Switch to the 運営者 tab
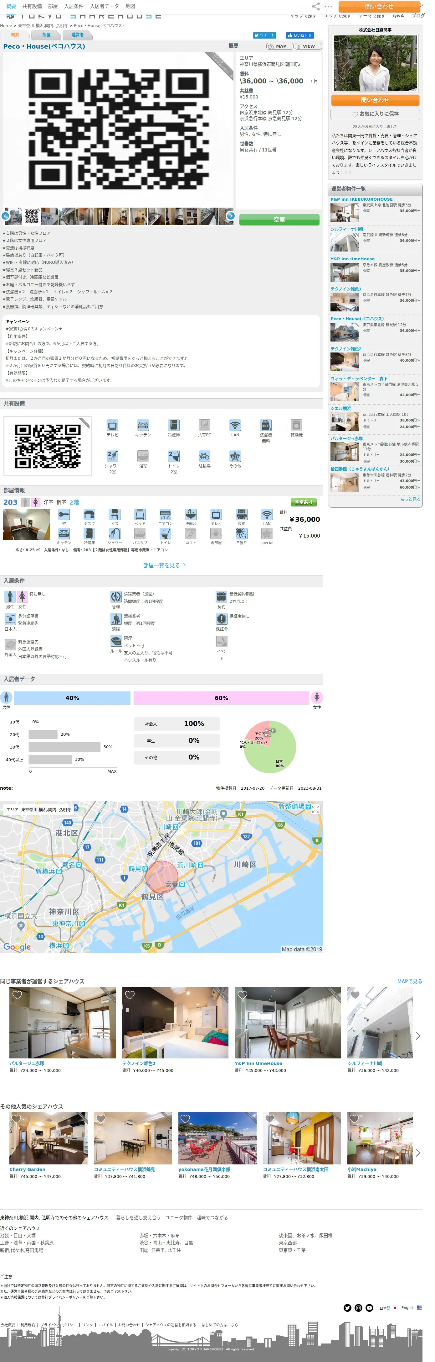 (x=78, y=35)
